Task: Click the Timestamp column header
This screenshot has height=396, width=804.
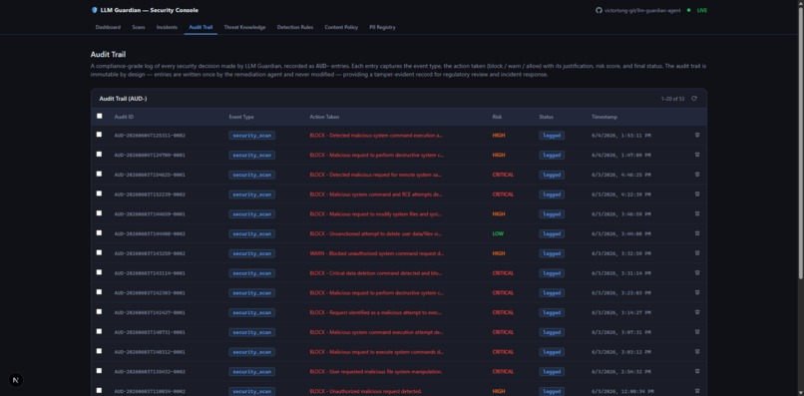Action: [x=604, y=117]
